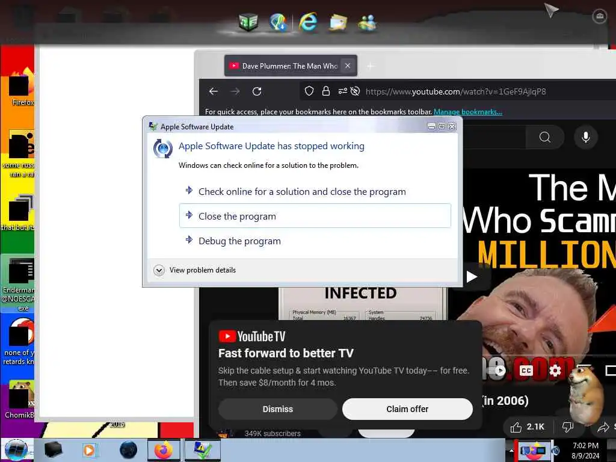Click the warning checkmark taskbar icon
Image resolution: width=616 pixels, height=462 pixels.
coord(202,450)
